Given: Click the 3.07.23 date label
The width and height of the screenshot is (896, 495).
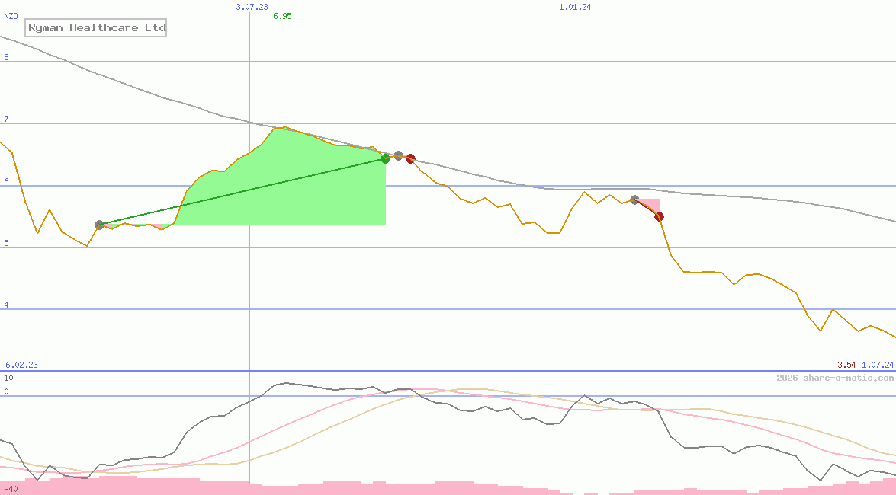Looking at the screenshot, I should click(252, 7).
